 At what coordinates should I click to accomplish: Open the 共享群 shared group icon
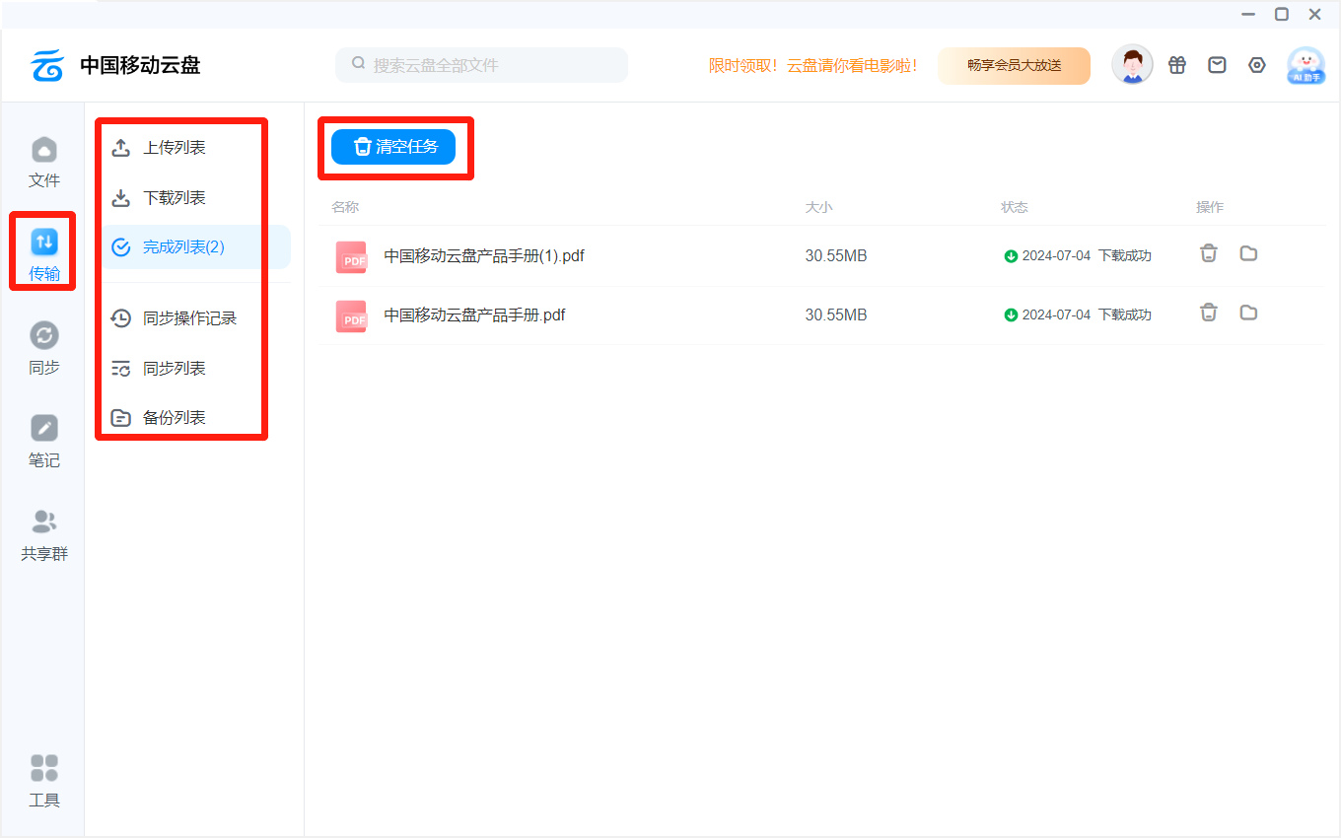point(44,534)
